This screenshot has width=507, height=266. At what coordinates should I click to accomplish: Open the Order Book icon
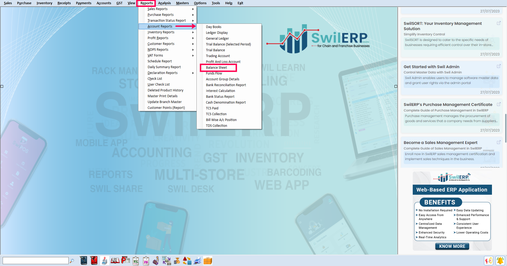[115, 260]
